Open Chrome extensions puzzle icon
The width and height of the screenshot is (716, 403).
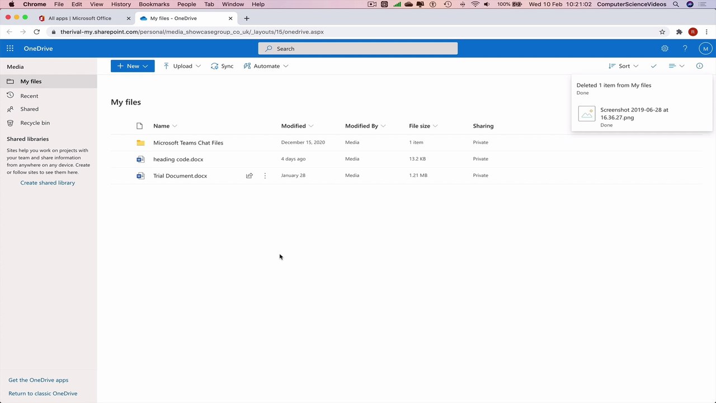click(679, 32)
